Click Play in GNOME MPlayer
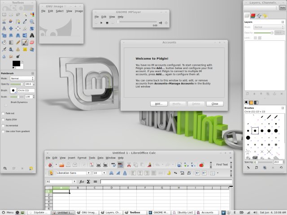 pyautogui.click(x=101, y=23)
